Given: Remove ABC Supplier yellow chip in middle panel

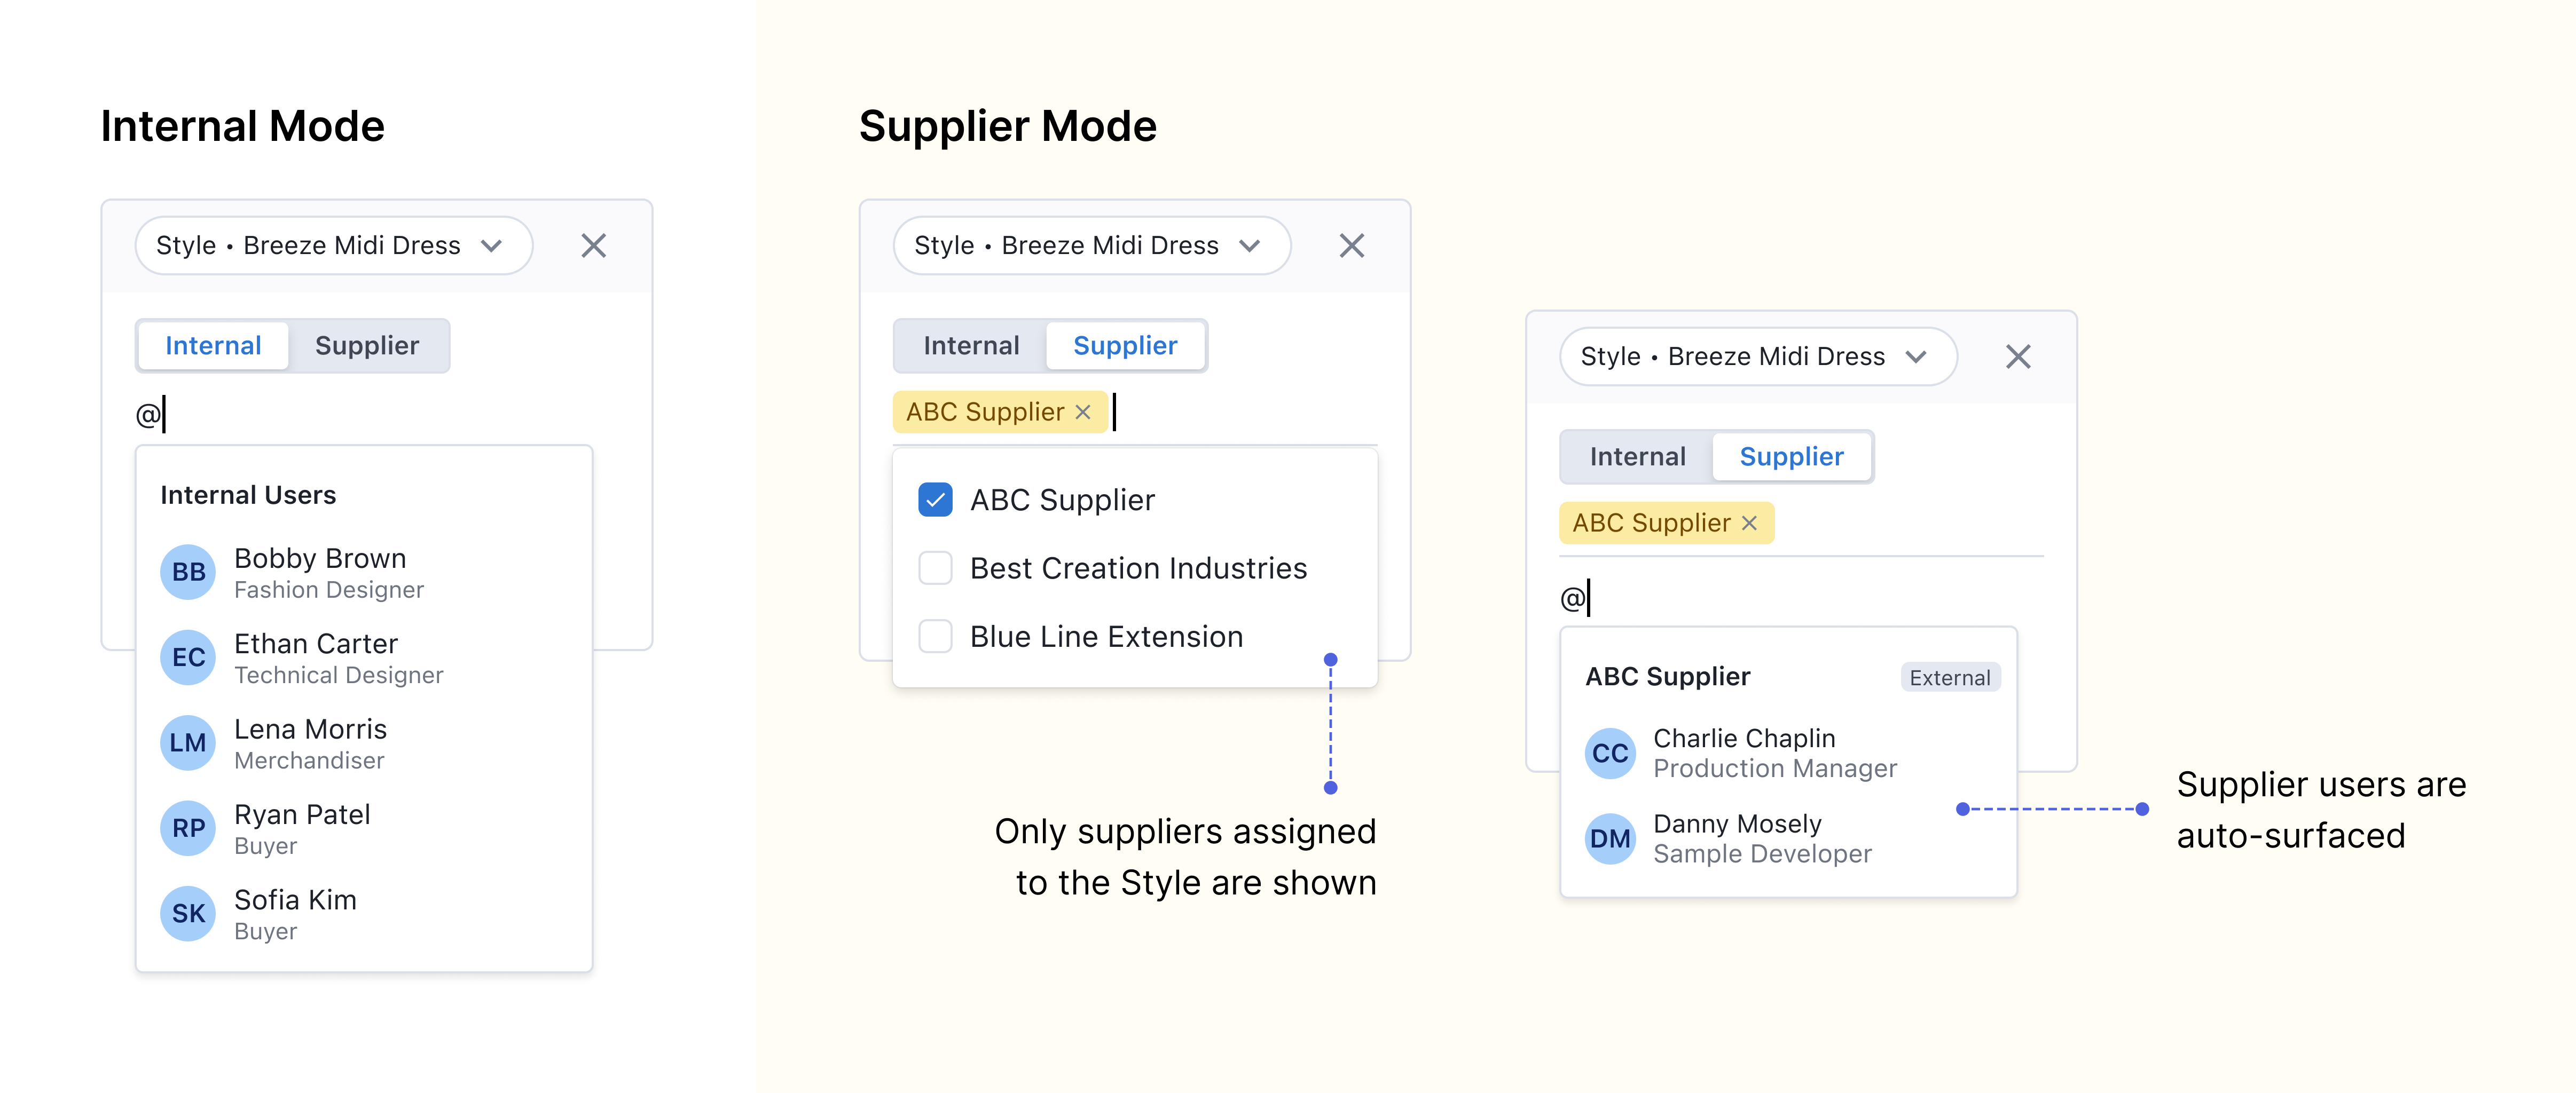Looking at the screenshot, I should tap(1083, 411).
